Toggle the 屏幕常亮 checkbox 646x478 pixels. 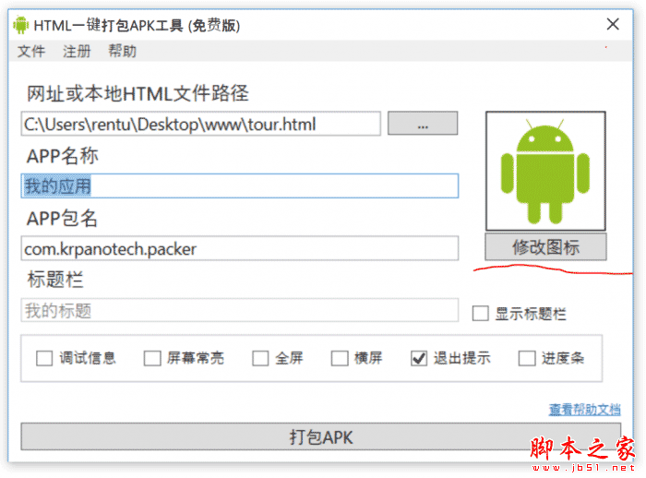(152, 358)
